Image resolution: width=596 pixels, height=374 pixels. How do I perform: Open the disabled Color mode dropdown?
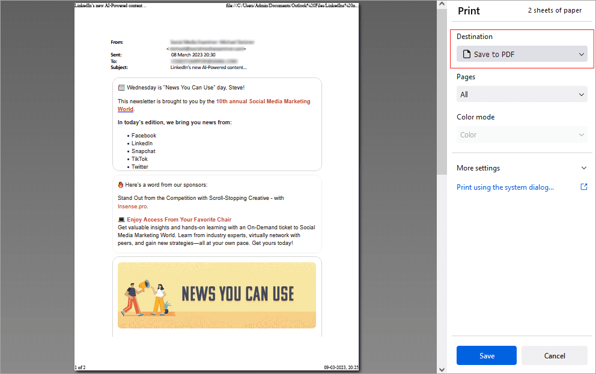521,135
